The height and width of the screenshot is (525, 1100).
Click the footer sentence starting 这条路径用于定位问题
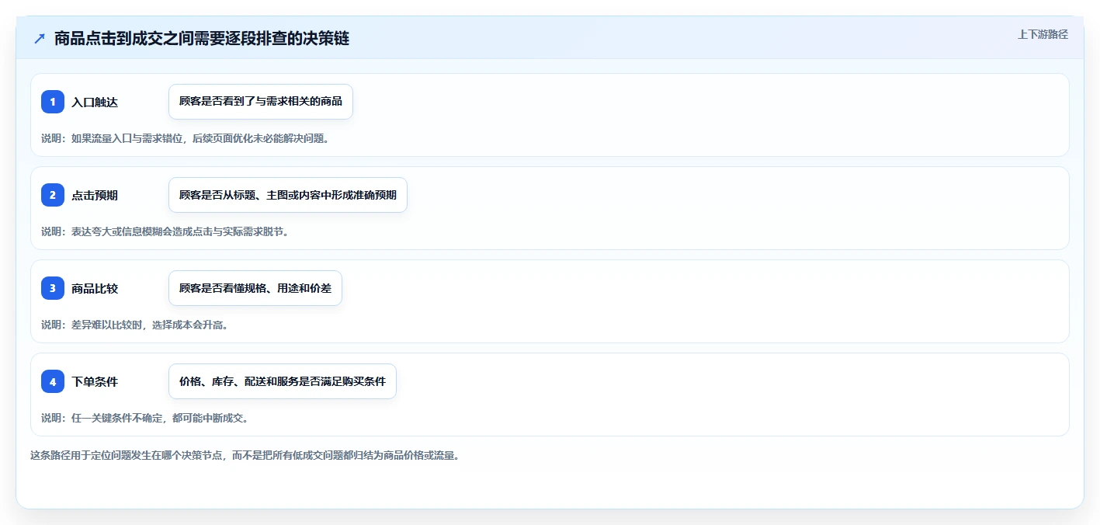point(245,455)
